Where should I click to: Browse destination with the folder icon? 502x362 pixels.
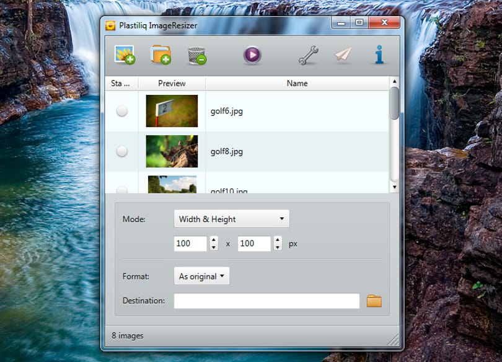374,301
